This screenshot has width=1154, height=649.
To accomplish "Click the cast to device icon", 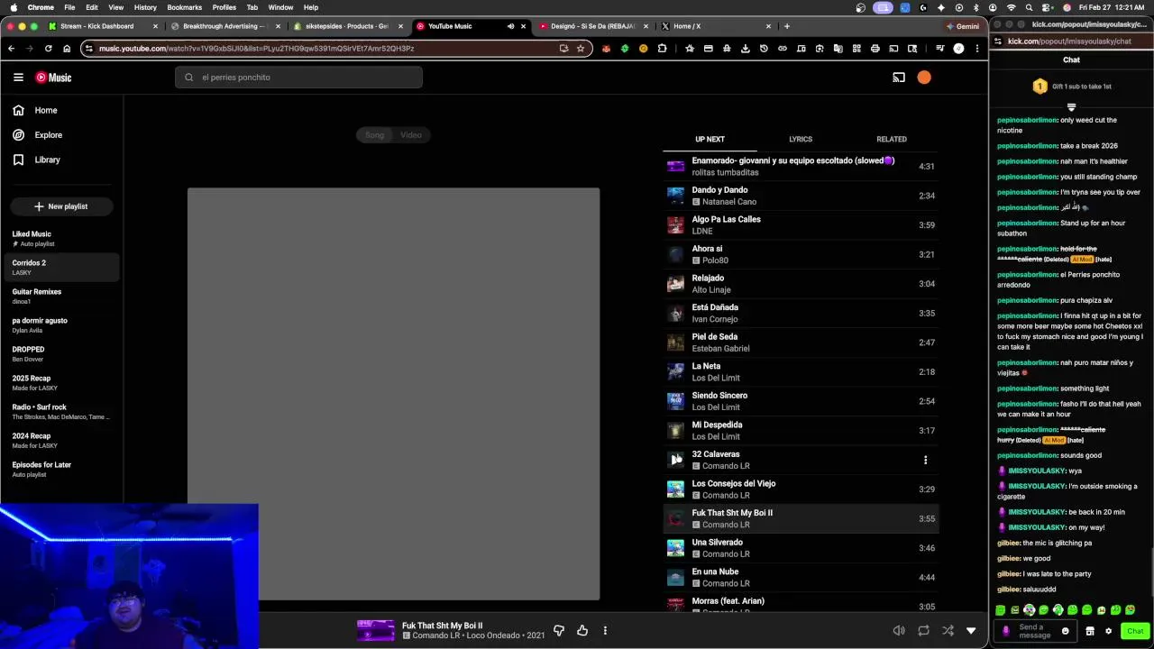I will [x=899, y=78].
